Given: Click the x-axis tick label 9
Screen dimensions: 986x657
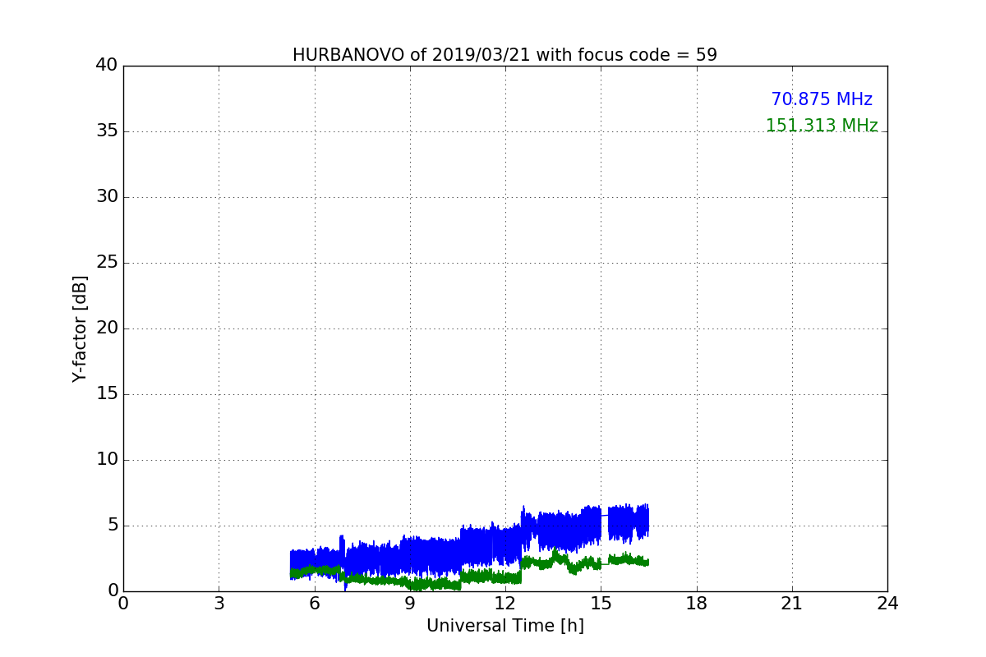Looking at the screenshot, I should click(410, 604).
